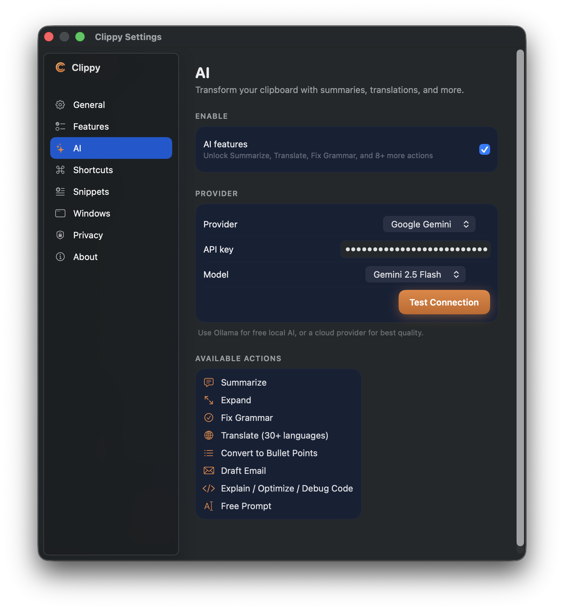Click Explain / Optimize / Debug Code text
The width and height of the screenshot is (564, 611).
click(x=287, y=488)
